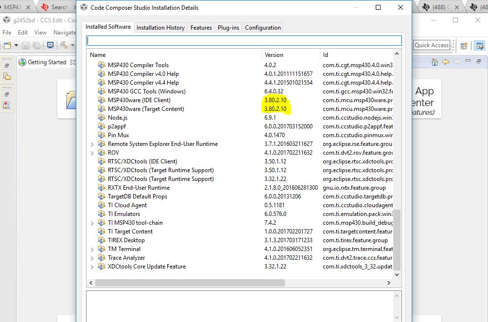The width and height of the screenshot is (488, 322).
Task: Sort list by Id column header
Action: coord(356,55)
